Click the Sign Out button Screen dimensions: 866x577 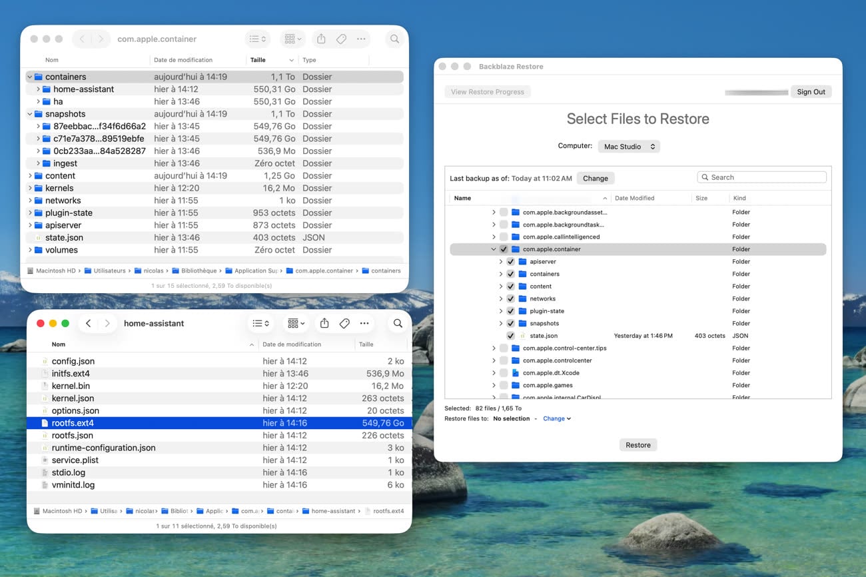click(811, 92)
